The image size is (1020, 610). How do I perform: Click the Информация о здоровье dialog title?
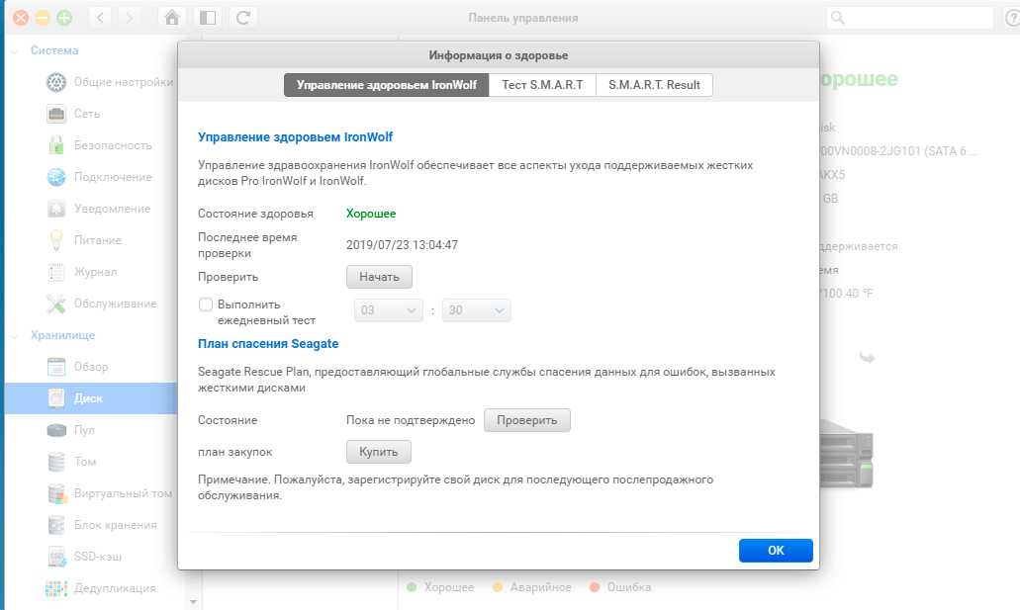499,56
